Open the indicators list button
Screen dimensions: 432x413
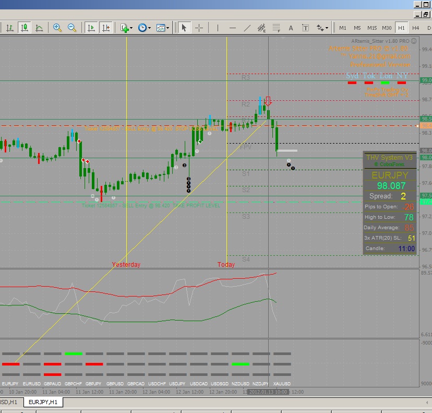(125, 28)
